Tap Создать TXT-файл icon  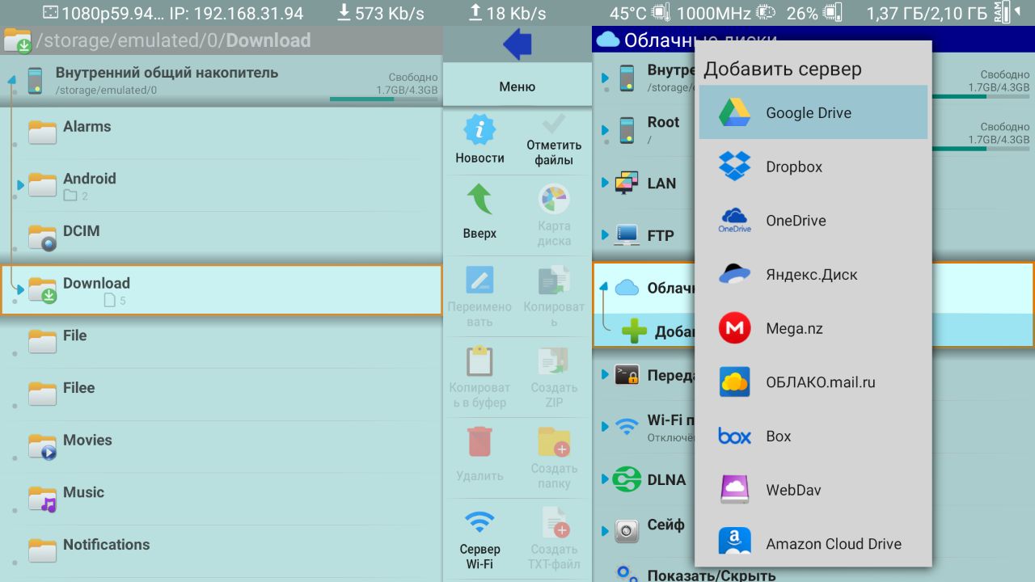click(554, 522)
